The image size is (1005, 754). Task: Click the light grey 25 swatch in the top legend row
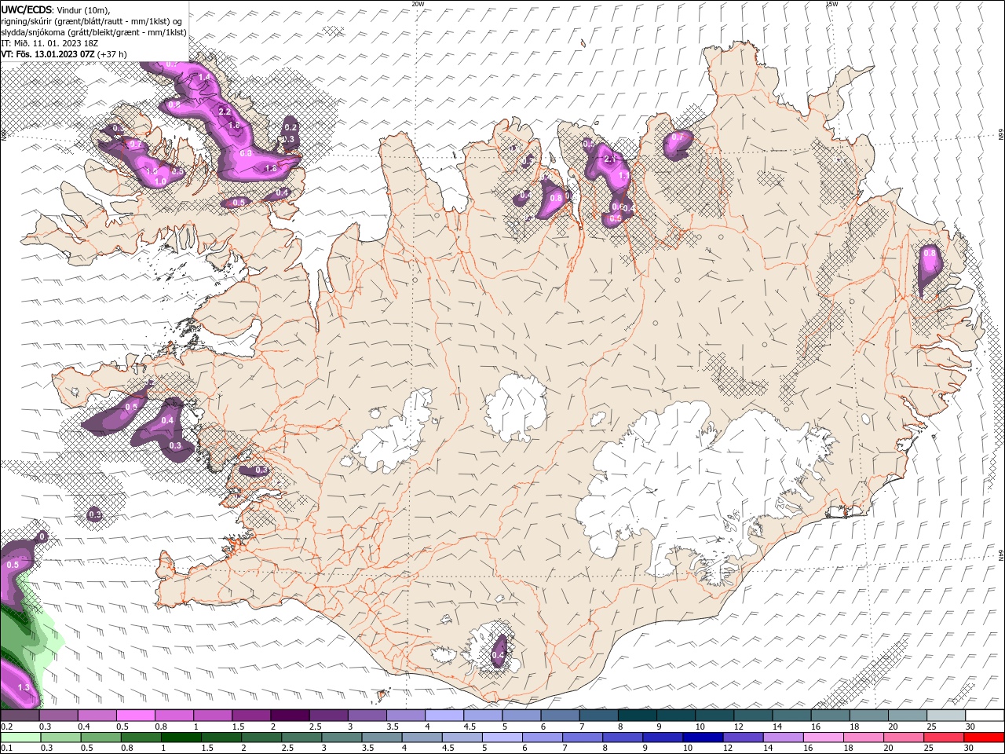(x=946, y=716)
